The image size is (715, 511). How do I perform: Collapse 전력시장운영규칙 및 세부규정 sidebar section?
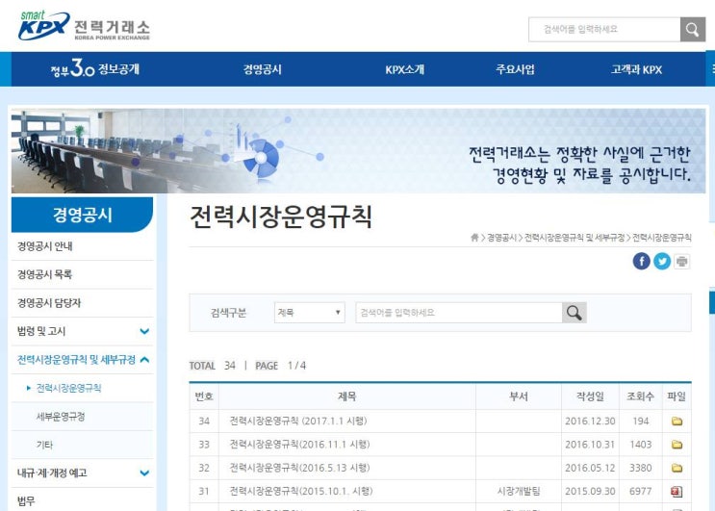pos(144,360)
